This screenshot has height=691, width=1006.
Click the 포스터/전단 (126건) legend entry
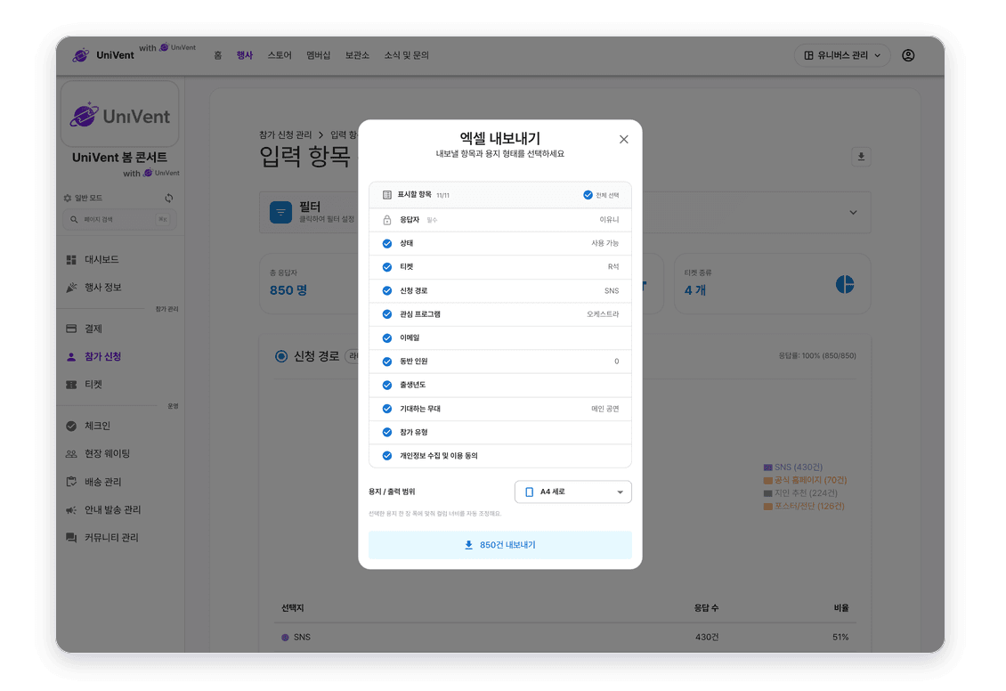point(804,506)
